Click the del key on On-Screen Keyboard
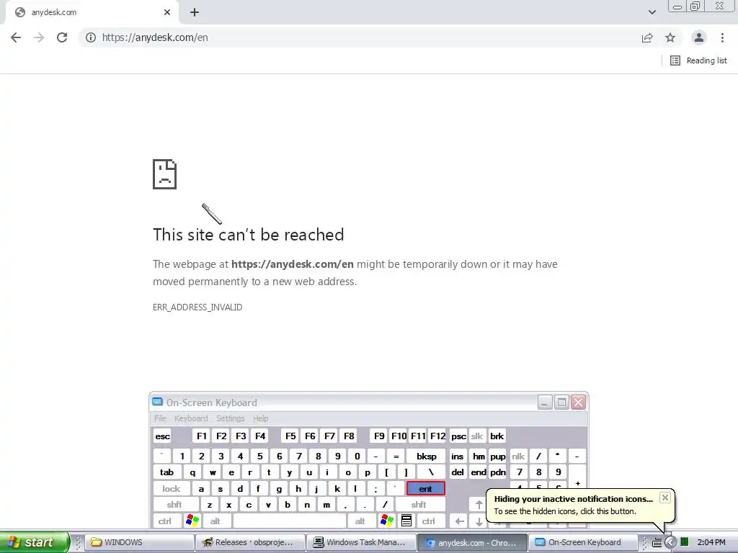 point(458,472)
